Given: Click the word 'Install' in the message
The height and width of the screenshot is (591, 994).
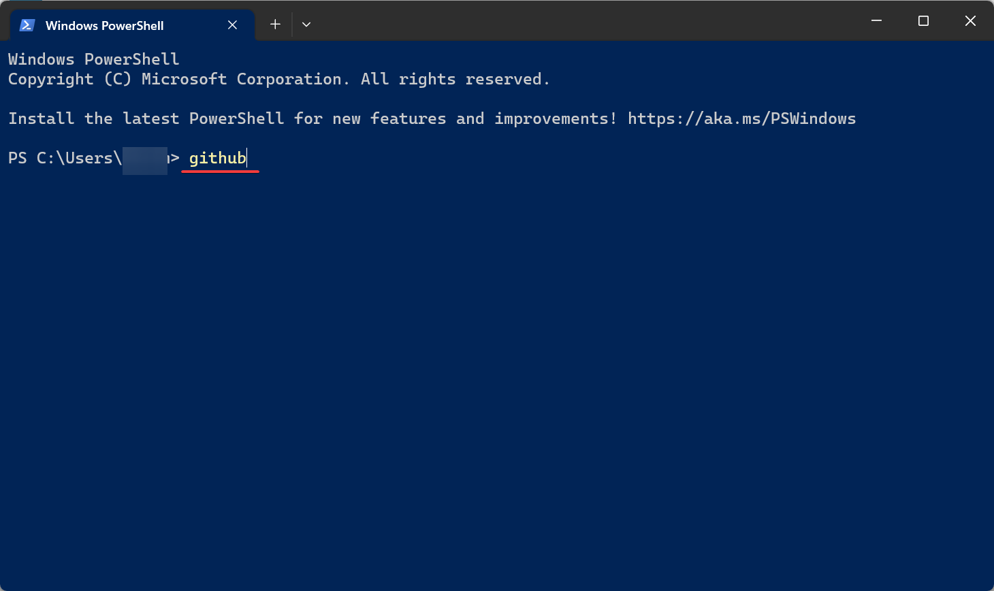Looking at the screenshot, I should pos(41,118).
